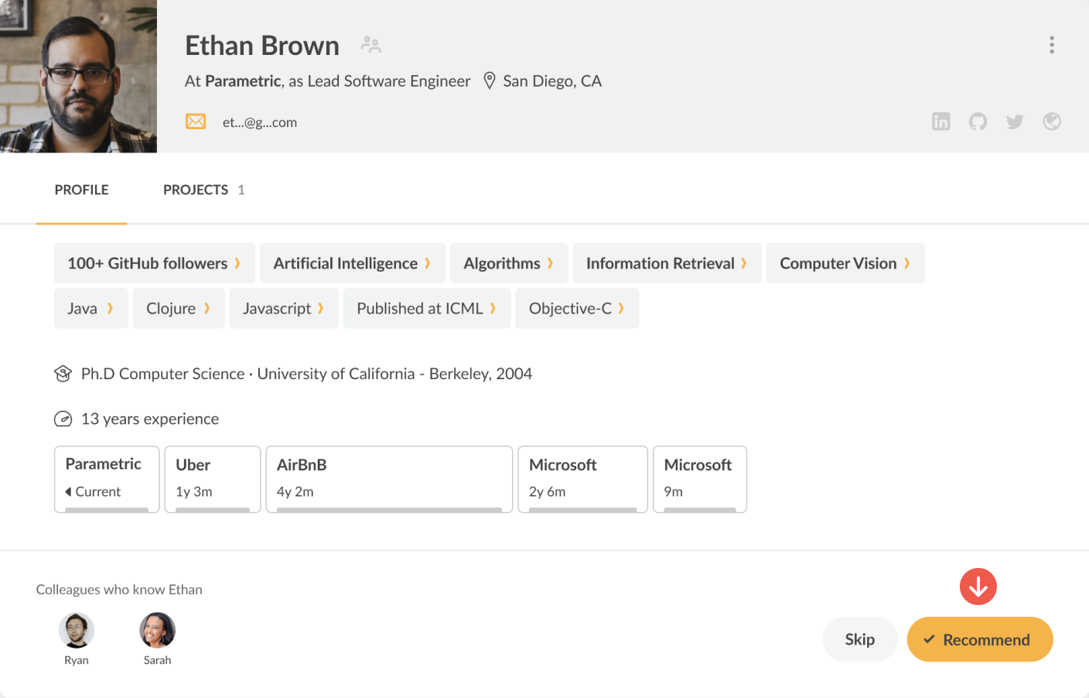Expand the Computer Vision tag
This screenshot has height=698, width=1089.
tap(845, 263)
